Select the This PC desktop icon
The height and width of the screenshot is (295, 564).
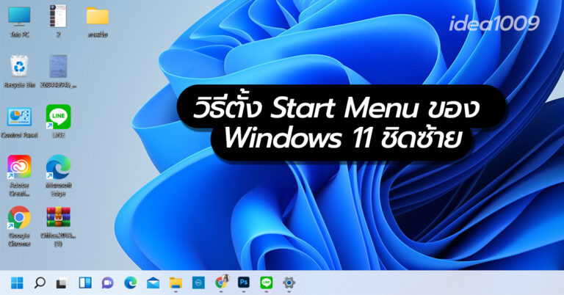[19, 17]
